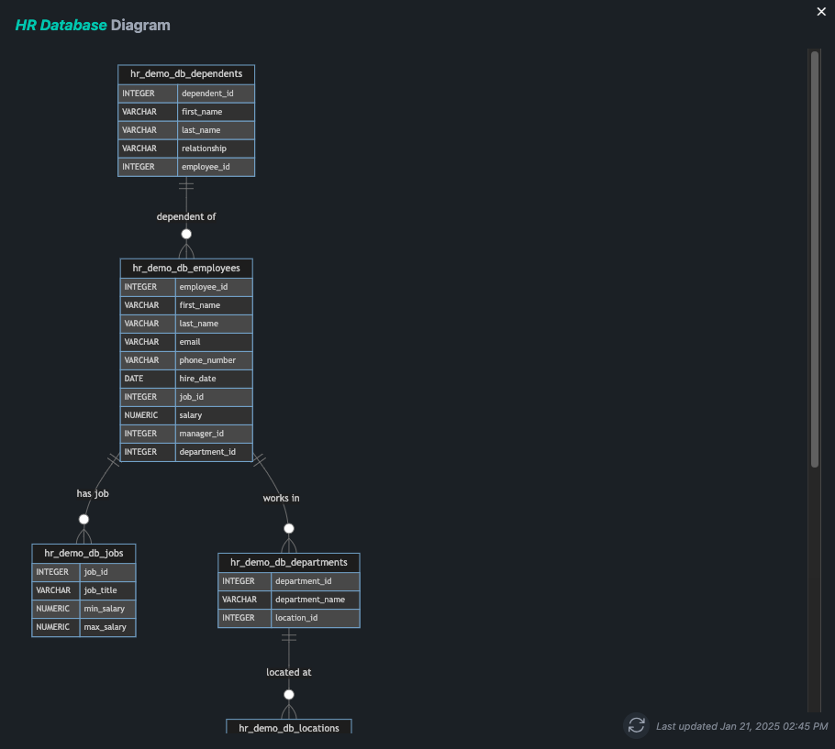Screen dimensions: 835x749
Task: Click the dependent_id field
Action: (216, 94)
